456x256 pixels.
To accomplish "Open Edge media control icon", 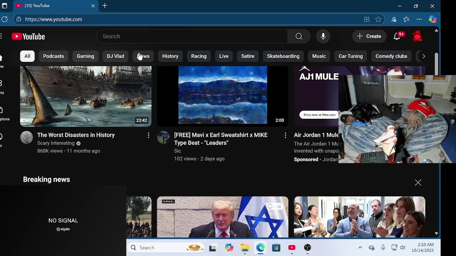I will pos(394,19).
